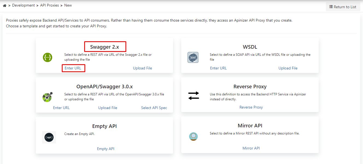Viewport: 363px width, 164px height.
Task: Open Enter URL under OpenAPI/Swagger 3.0.x
Action: pyautogui.click(x=61, y=108)
